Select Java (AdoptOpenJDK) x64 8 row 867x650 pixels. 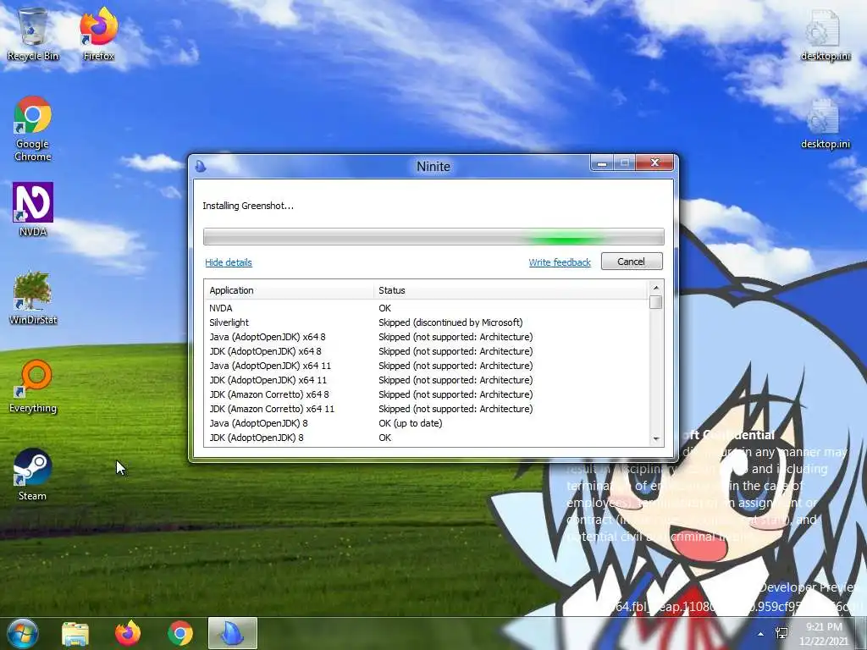pyautogui.click(x=427, y=337)
